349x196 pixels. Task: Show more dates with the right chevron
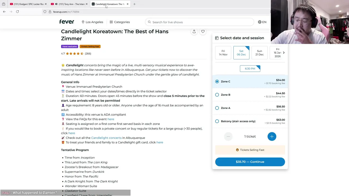tap(284, 53)
